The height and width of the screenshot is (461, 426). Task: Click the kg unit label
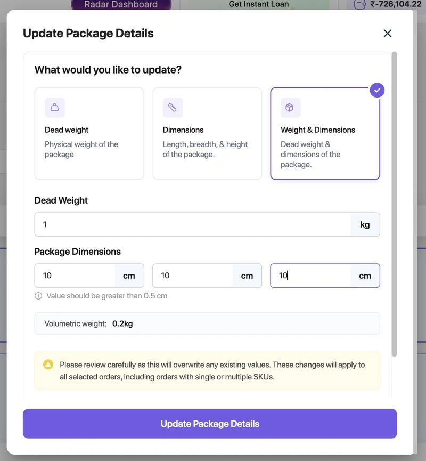365,224
